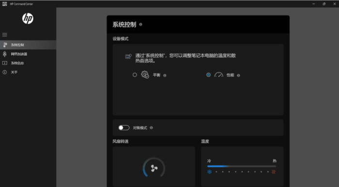Collapse the sidebar with the hamburger icon
Viewport: 339px width, 187px height.
tap(4, 35)
